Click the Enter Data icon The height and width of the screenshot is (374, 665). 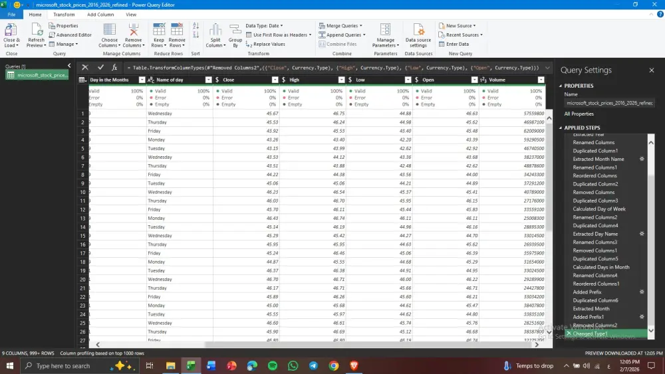442,44
